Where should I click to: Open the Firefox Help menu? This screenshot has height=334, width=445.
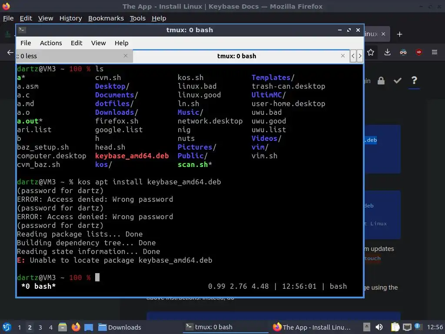[159, 18]
